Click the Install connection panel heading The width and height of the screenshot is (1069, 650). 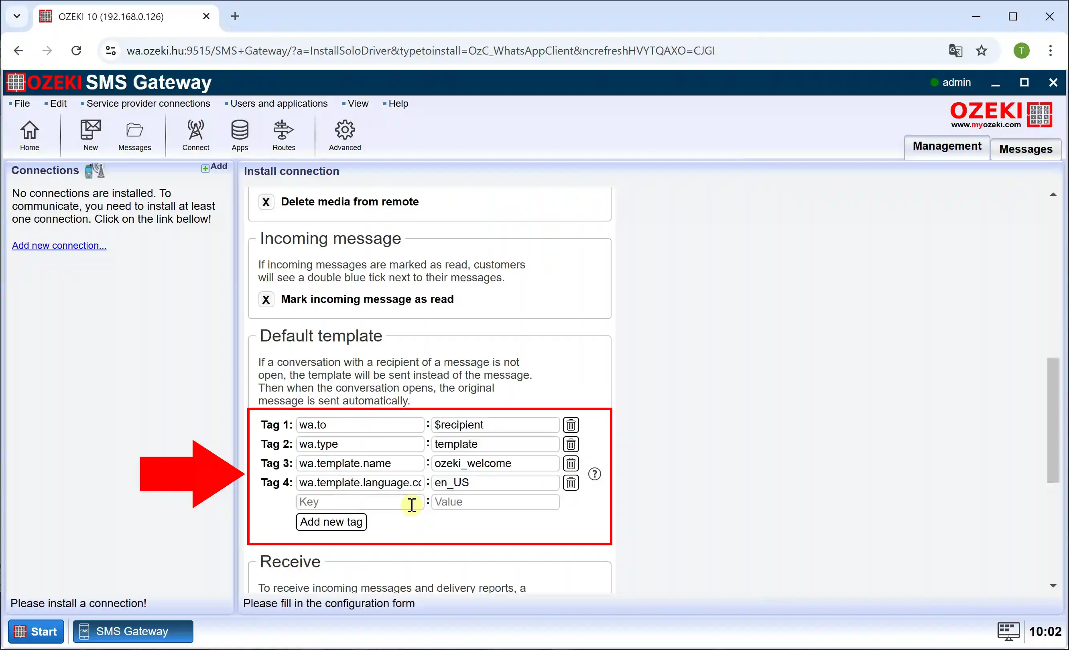point(291,171)
